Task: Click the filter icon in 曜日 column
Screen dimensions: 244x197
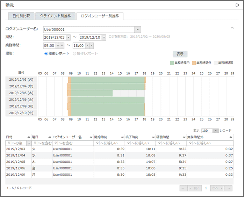Action: coord(35,143)
